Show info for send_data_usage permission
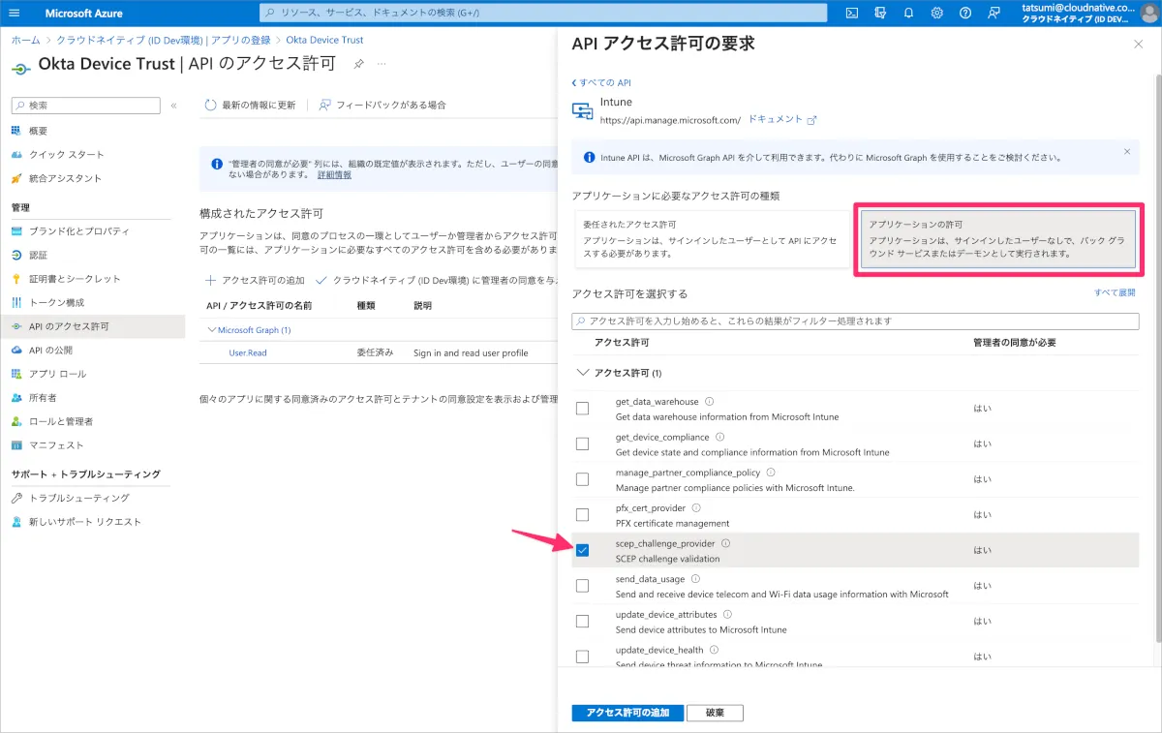 [x=694, y=579]
